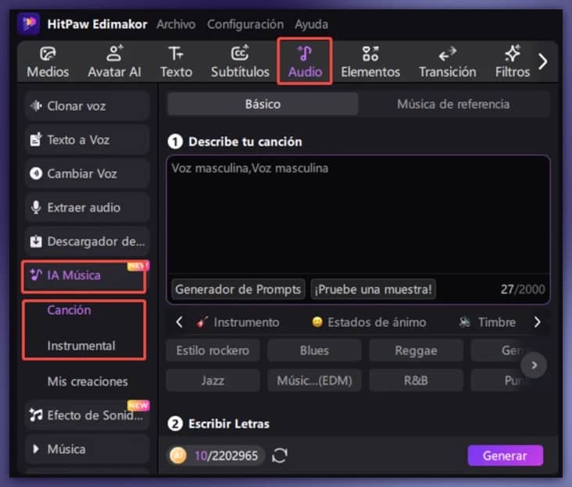
Task: Open Descargador de... in the sidebar
Action: (88, 241)
